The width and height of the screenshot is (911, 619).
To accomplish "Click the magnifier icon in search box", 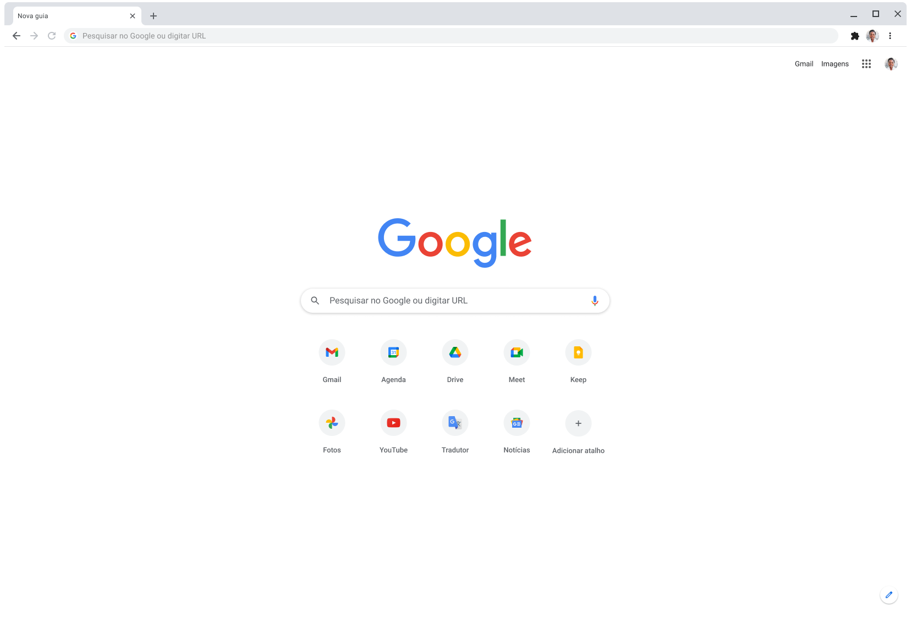I will pyautogui.click(x=315, y=301).
